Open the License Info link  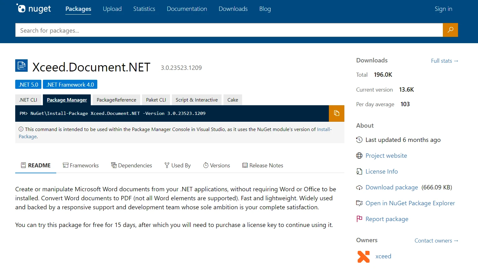pos(381,171)
